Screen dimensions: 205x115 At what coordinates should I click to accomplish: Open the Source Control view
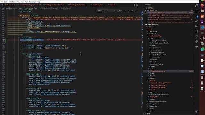(x=197, y=16)
